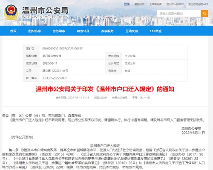
Task: Click the red notice headline title
Action: 105,89
